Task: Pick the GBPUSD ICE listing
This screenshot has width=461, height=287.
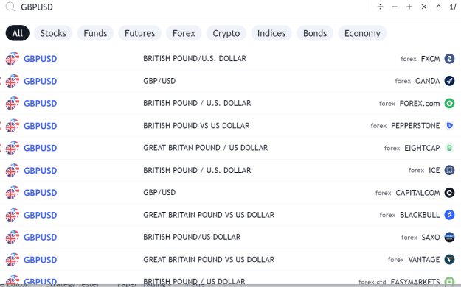Action: click(x=230, y=170)
